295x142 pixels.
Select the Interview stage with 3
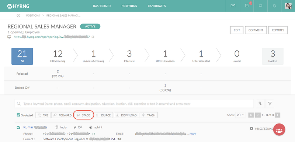pyautogui.click(x=129, y=56)
